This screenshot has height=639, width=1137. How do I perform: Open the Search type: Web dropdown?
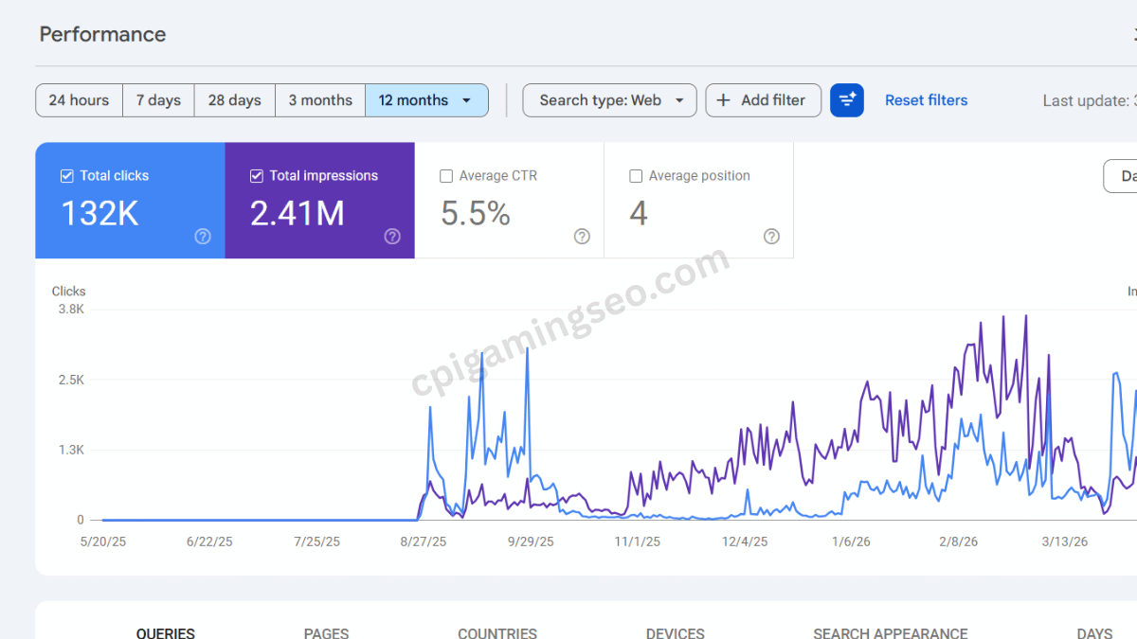coord(609,100)
